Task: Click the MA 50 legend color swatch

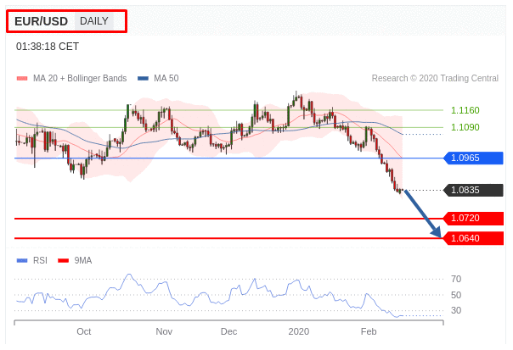Action: point(143,78)
